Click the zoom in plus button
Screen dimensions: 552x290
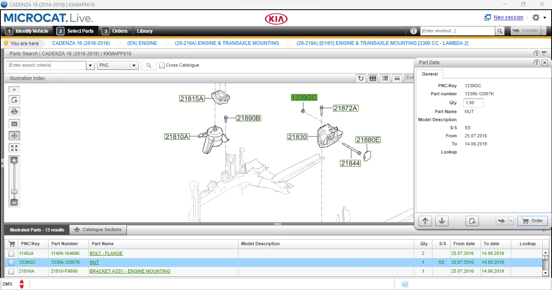coord(14,161)
